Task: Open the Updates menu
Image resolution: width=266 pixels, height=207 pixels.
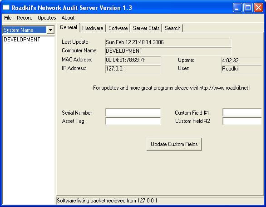Action: click(x=47, y=18)
